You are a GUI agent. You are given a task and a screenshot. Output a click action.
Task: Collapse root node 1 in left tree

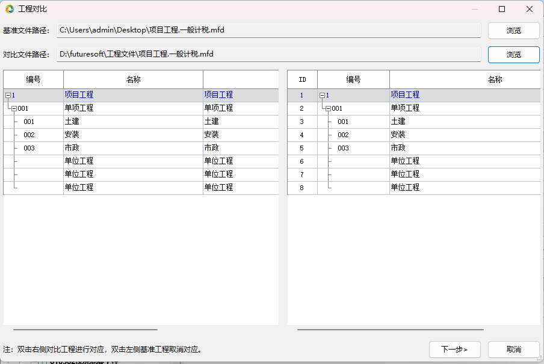click(x=8, y=95)
